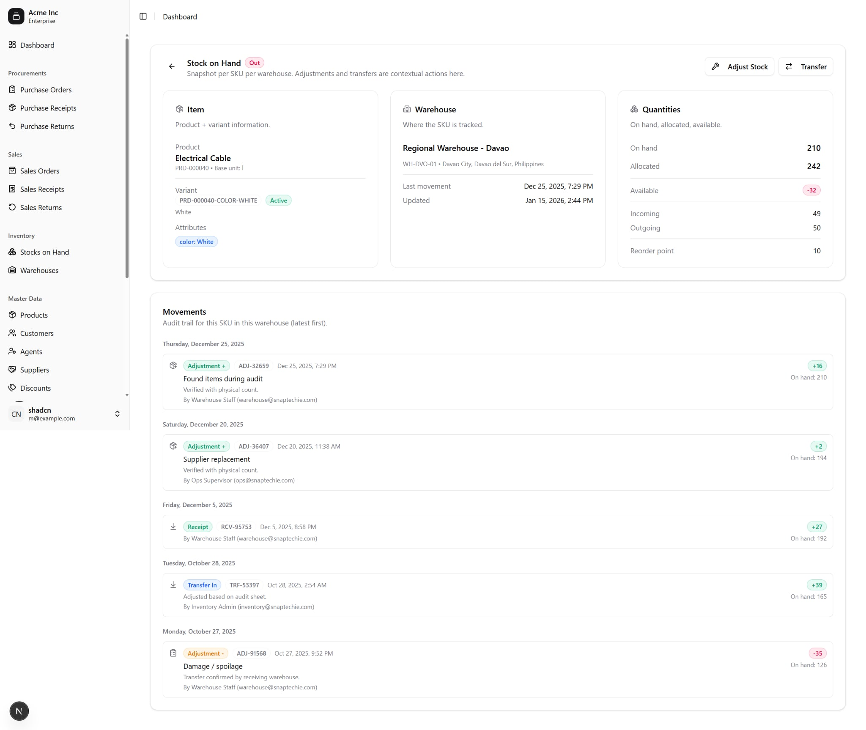
Task: Open the Acme Inc Enterprise team switcher
Action: pyautogui.click(x=43, y=16)
